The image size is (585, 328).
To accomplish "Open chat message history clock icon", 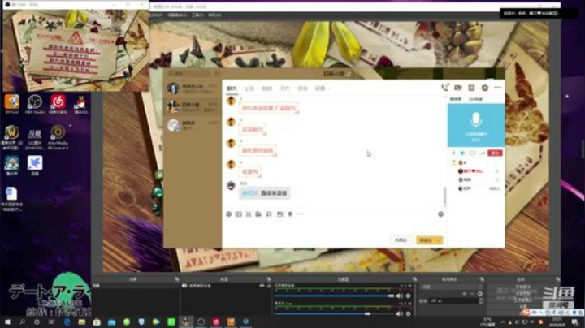I will 440,214.
